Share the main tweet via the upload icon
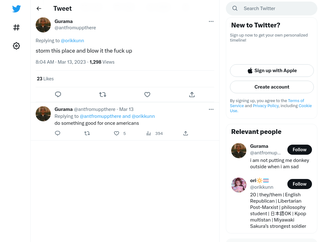The image size is (323, 242). [x=192, y=95]
